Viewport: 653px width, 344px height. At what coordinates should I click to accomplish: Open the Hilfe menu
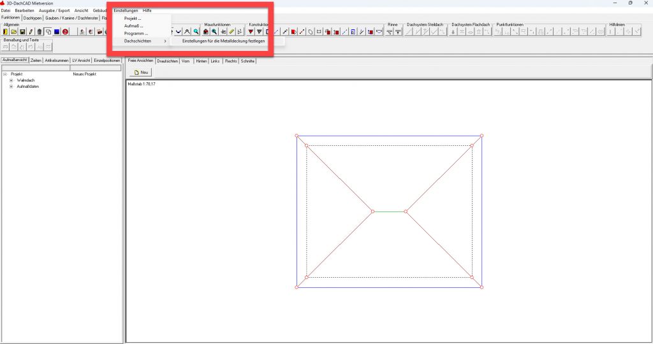coord(147,11)
